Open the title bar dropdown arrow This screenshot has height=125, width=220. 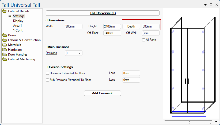206,5
